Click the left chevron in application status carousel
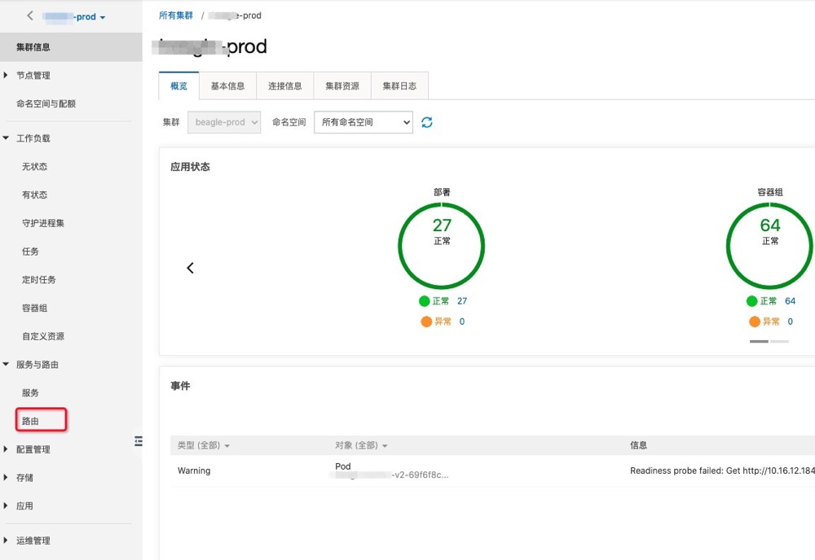 (x=191, y=268)
